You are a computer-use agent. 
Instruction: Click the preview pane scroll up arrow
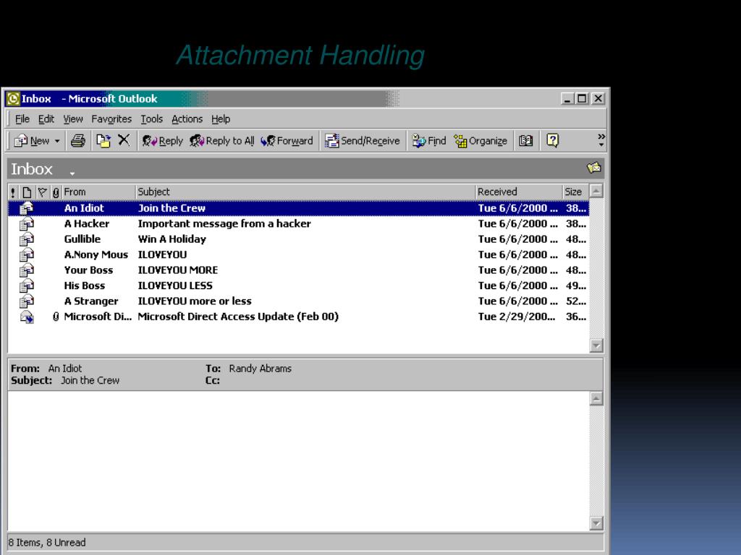(596, 399)
